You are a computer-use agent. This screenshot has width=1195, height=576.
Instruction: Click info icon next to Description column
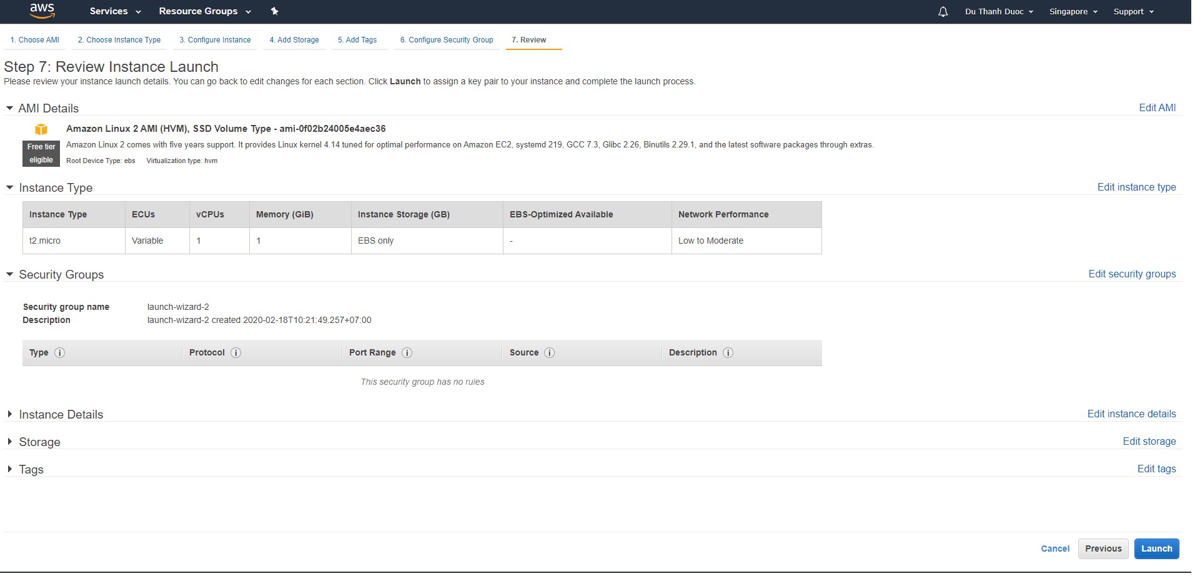[728, 353]
